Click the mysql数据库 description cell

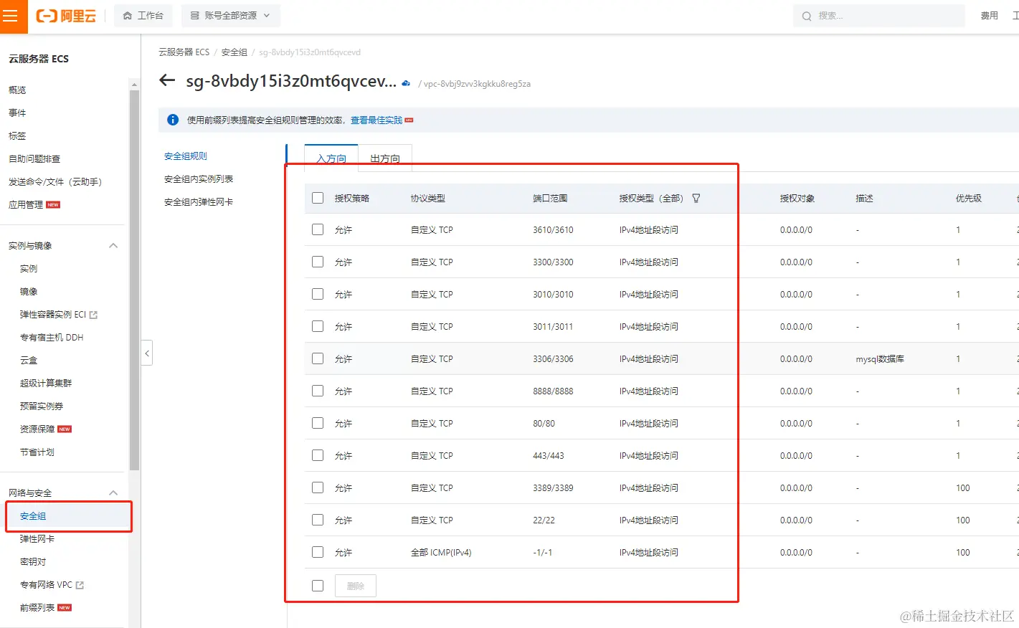pyautogui.click(x=880, y=359)
